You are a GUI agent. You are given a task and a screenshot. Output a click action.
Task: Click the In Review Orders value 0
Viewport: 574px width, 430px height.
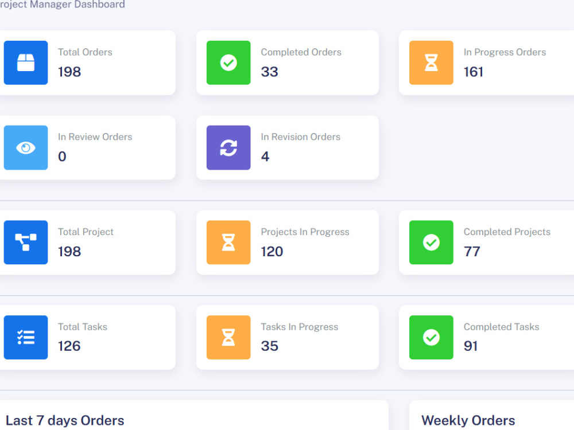point(62,157)
